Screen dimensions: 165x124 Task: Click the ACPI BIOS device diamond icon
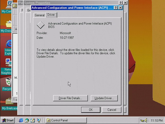(41, 25)
